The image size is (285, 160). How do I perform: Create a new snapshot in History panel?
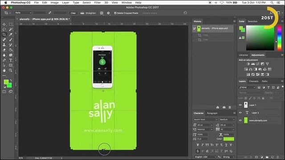(224, 108)
